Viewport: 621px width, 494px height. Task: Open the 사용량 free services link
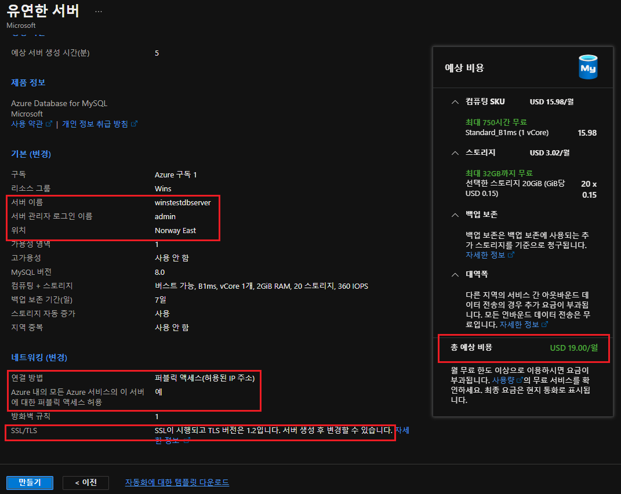[503, 380]
